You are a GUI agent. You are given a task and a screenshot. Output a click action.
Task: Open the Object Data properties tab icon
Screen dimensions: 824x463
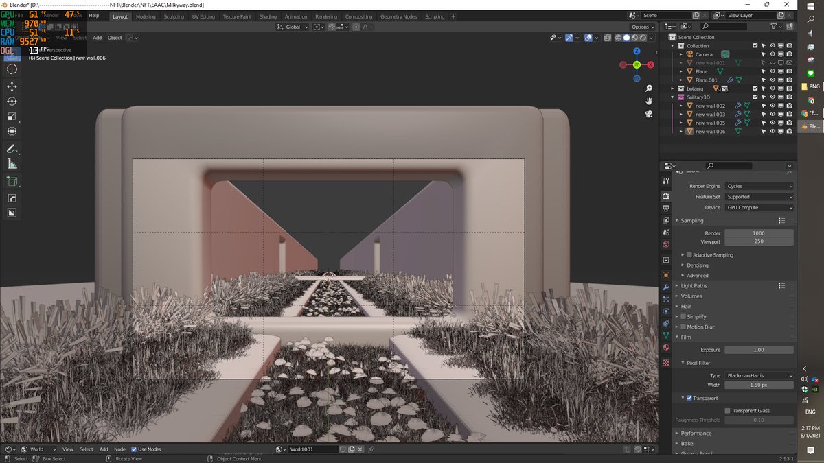pos(665,335)
